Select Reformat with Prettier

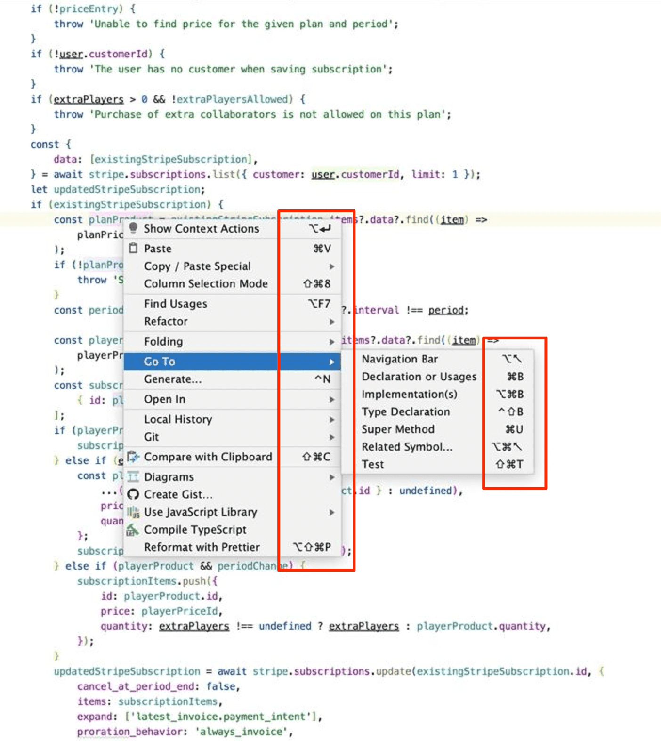[x=232, y=547]
